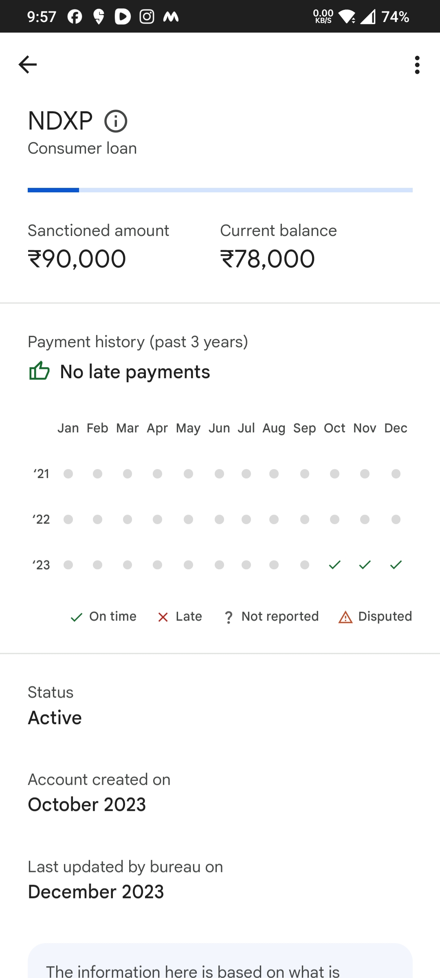Tap the Current balance ₹78,000 amount
This screenshot has width=440, height=978.
(268, 259)
